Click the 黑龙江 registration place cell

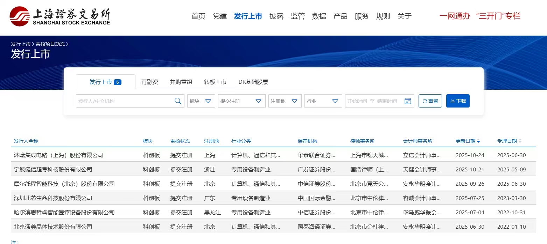click(213, 212)
